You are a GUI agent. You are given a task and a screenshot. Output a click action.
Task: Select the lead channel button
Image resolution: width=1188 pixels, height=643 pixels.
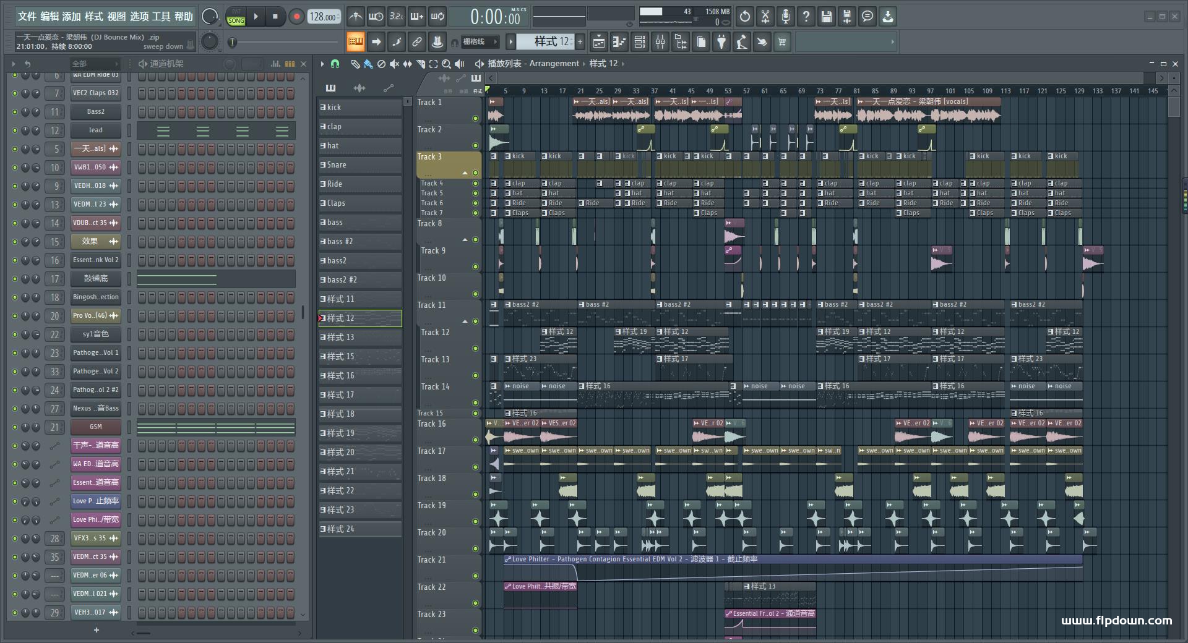pos(95,130)
